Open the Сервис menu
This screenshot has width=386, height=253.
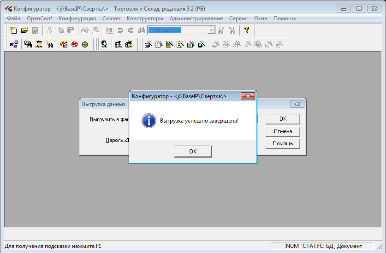click(x=238, y=18)
